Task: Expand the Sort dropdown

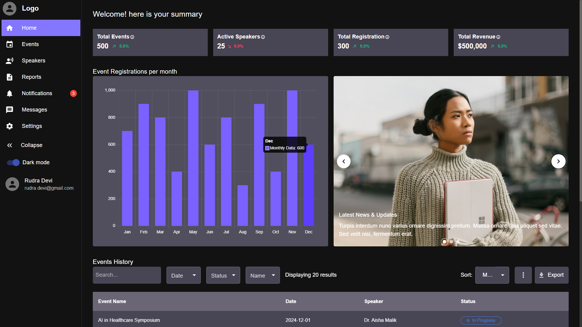Action: tap(492, 275)
